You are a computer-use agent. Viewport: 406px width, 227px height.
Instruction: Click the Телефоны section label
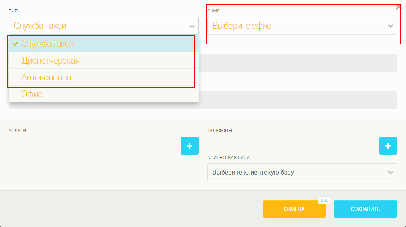pos(220,131)
